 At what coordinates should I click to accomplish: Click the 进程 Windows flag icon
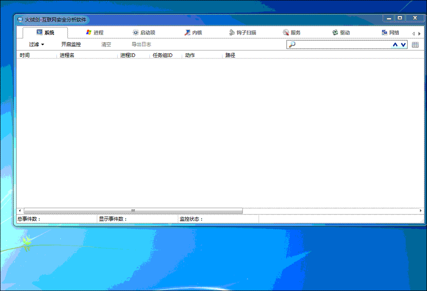[x=89, y=32]
